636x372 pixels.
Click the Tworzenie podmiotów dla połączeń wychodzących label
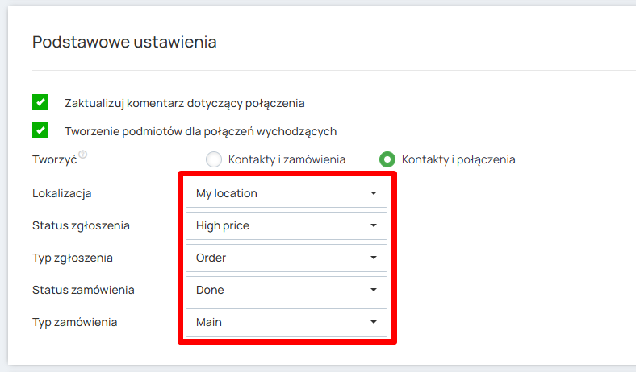(x=200, y=131)
